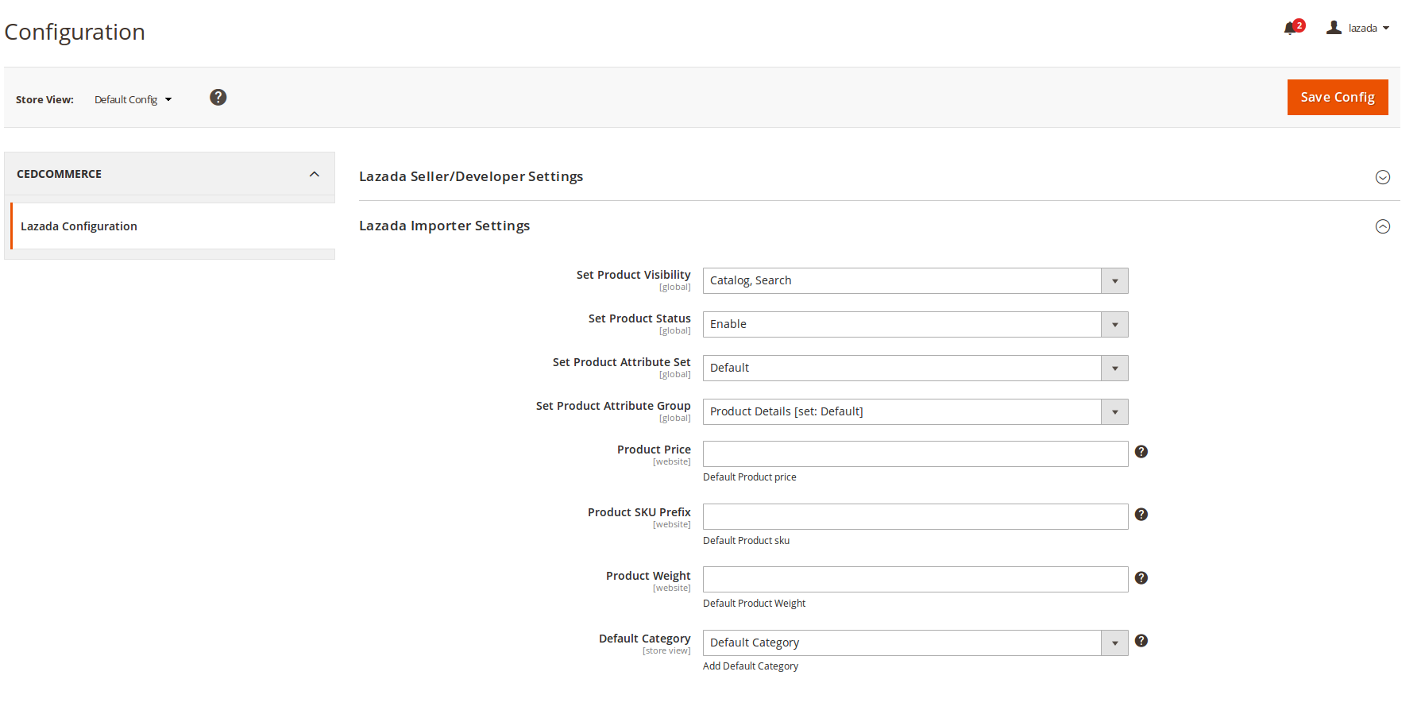This screenshot has height=714, width=1421.
Task: Open the Set Product Attribute Set dropdown
Action: (915, 368)
